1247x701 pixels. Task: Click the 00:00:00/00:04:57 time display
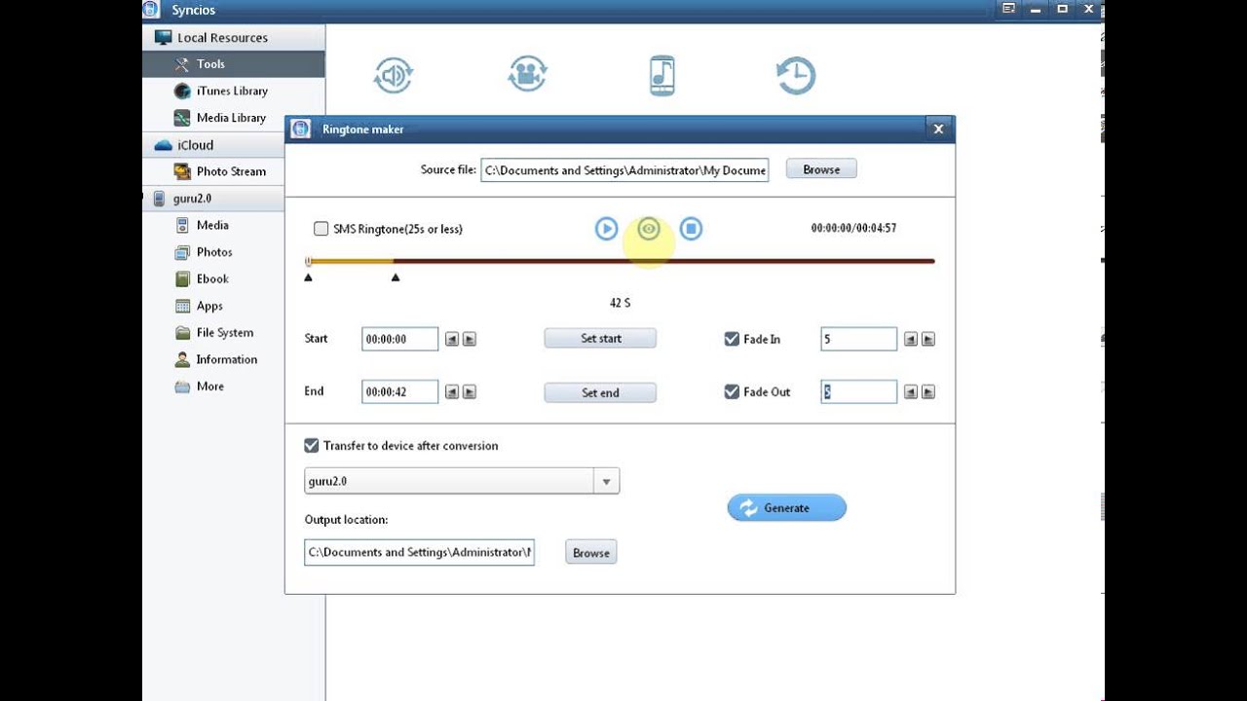click(x=853, y=228)
